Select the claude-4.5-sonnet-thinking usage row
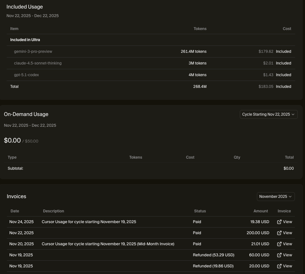This screenshot has height=274, width=305. (38, 63)
